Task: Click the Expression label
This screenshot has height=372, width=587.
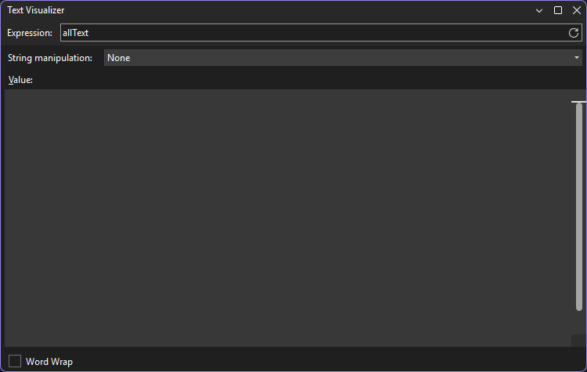Action: click(x=30, y=33)
